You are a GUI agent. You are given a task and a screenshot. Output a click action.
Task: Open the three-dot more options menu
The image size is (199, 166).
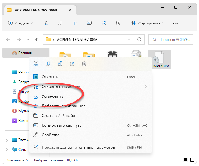[x=175, y=23]
